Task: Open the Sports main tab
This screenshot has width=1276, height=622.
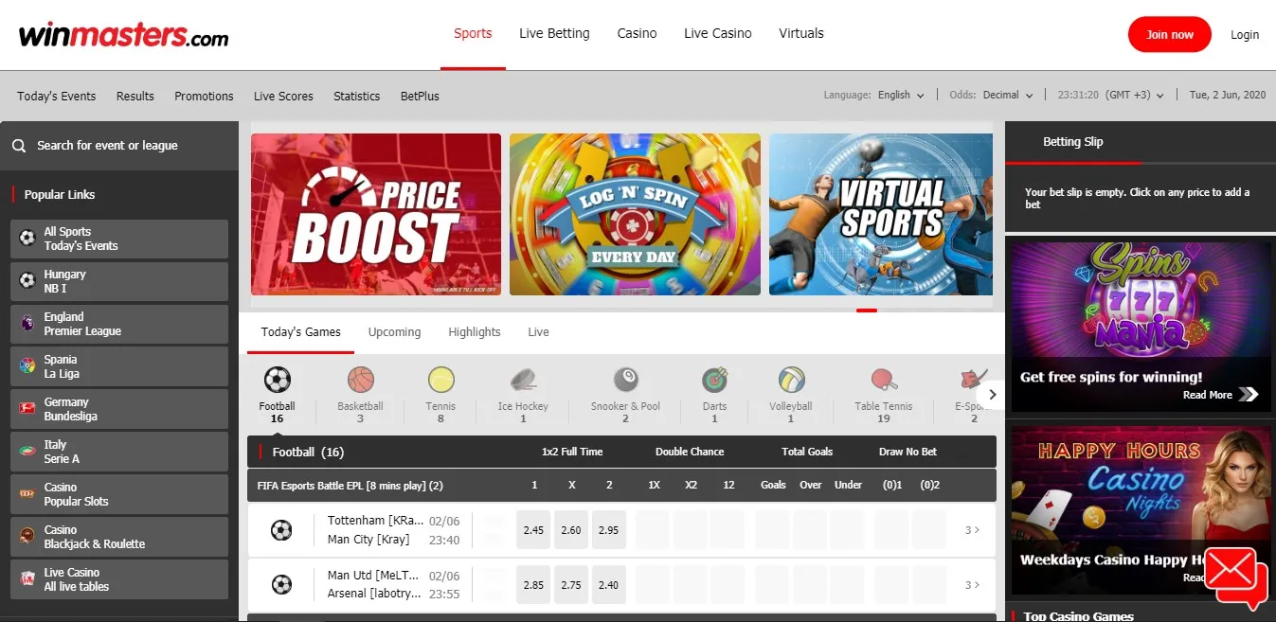Action: [473, 33]
